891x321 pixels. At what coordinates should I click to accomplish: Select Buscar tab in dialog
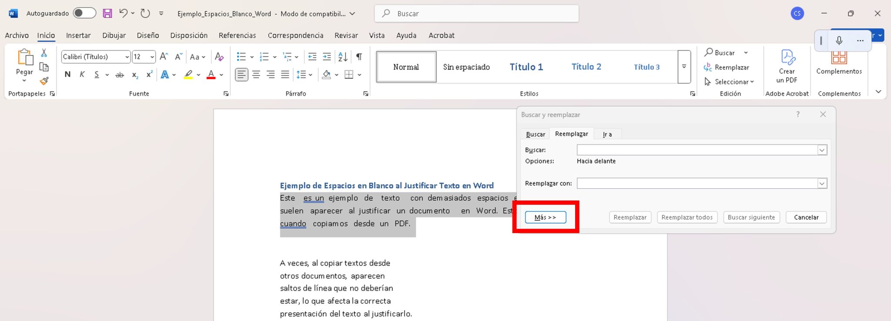536,134
